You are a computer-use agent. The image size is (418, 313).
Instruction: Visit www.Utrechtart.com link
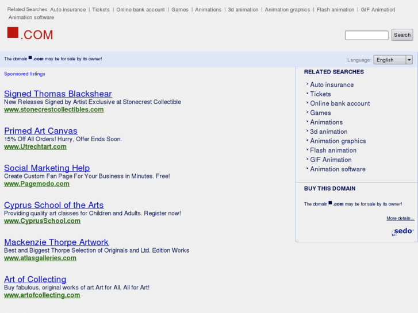35,146
